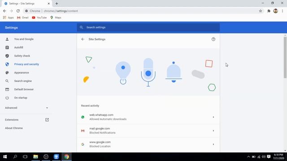Bookmark this page with star icon
287x161 pixels.
(x=261, y=11)
